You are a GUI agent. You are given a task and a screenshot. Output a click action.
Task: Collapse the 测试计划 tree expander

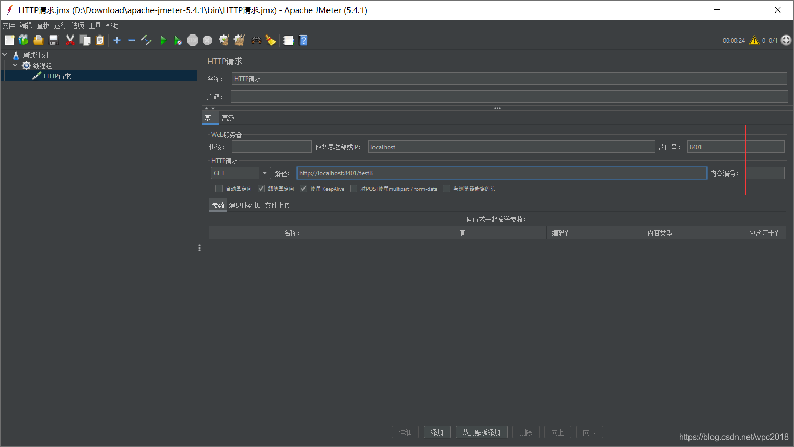click(x=5, y=55)
